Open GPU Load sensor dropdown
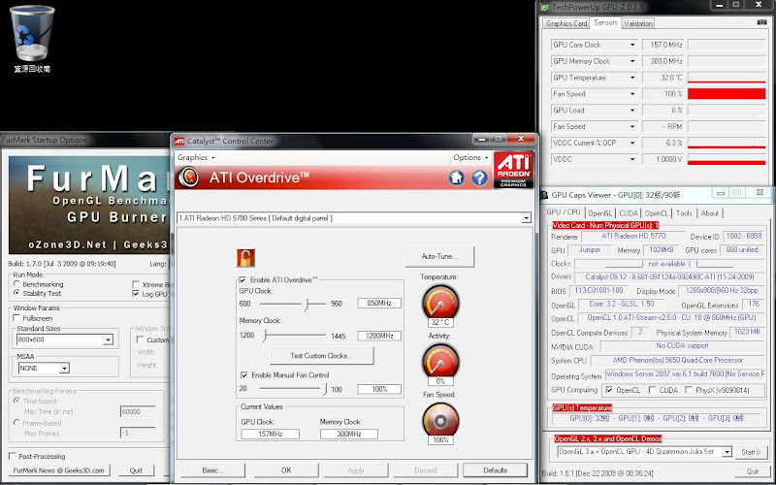Screen dimensions: 776x485 coord(632,111)
